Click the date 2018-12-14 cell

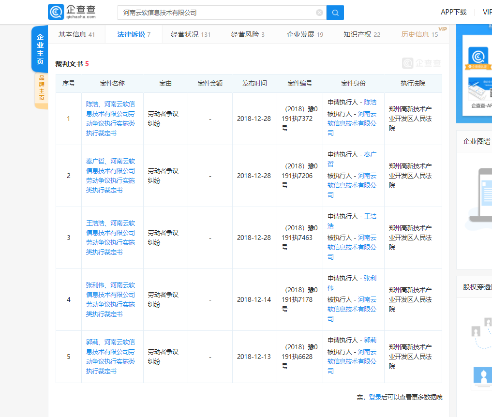point(254,299)
